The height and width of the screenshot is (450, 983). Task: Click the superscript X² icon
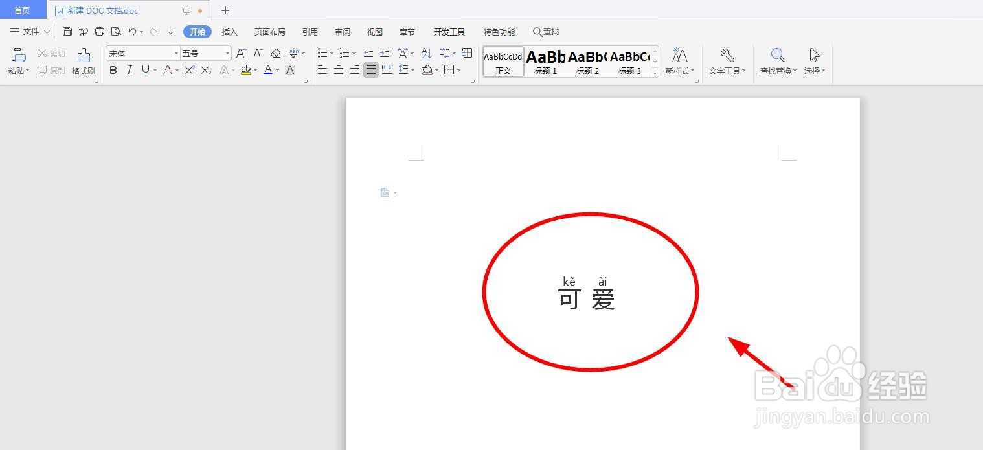[x=189, y=70]
